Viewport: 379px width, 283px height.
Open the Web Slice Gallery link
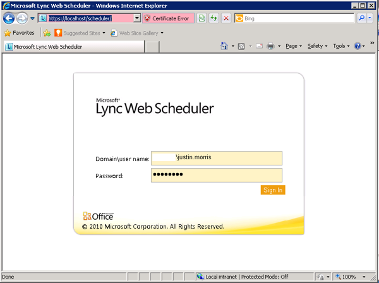click(x=135, y=33)
